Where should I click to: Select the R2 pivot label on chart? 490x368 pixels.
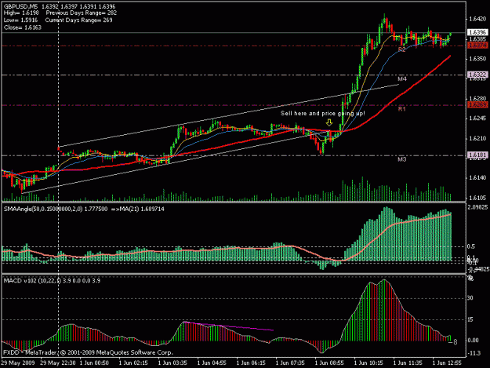(x=401, y=49)
